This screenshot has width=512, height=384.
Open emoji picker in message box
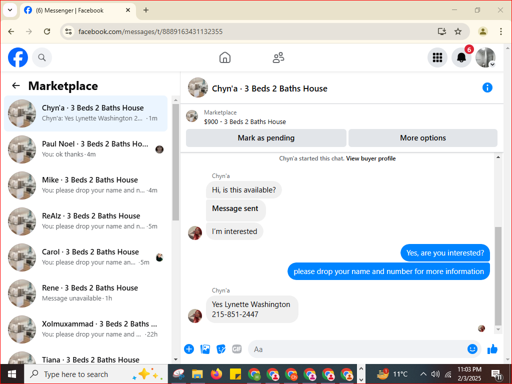pyautogui.click(x=472, y=349)
